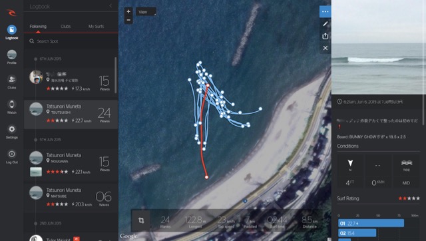The image size is (426, 241).
Task: Open the three-dots more options button
Action: (325, 12)
